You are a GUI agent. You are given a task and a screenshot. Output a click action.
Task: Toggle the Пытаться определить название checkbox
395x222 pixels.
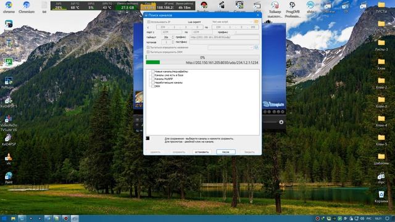point(148,47)
